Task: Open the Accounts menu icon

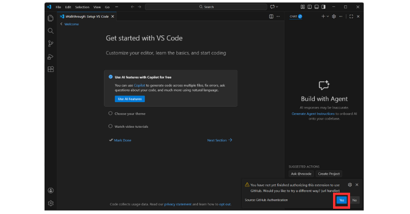Action: coord(51,191)
